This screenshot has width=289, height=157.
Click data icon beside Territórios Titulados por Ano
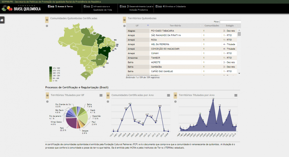point(176,95)
